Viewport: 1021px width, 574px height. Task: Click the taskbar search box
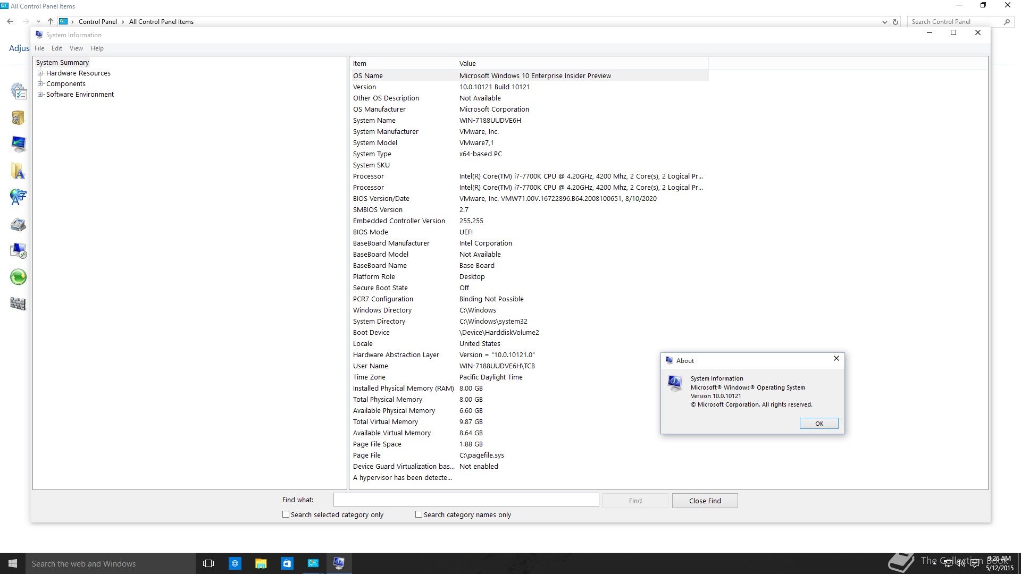111,563
